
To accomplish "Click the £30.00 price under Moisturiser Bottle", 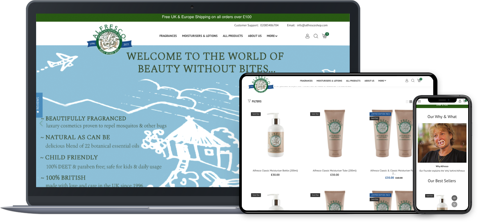I will (x=275, y=175).
